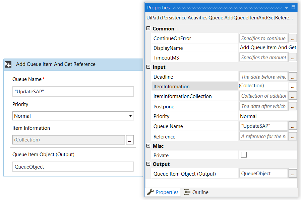
Task: Click Item Information ellipsis button in activity
Action: point(130,140)
